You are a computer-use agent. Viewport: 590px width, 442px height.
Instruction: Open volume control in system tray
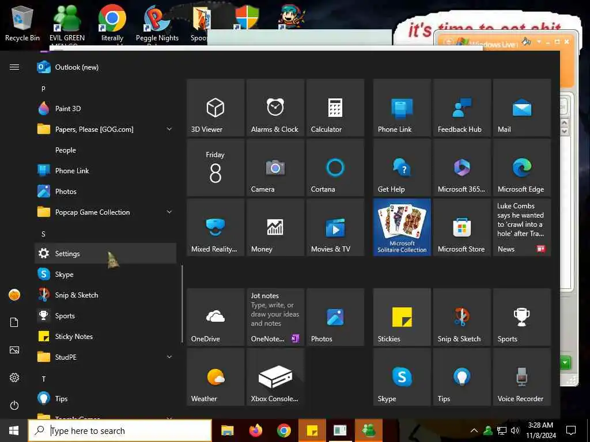pyautogui.click(x=515, y=430)
